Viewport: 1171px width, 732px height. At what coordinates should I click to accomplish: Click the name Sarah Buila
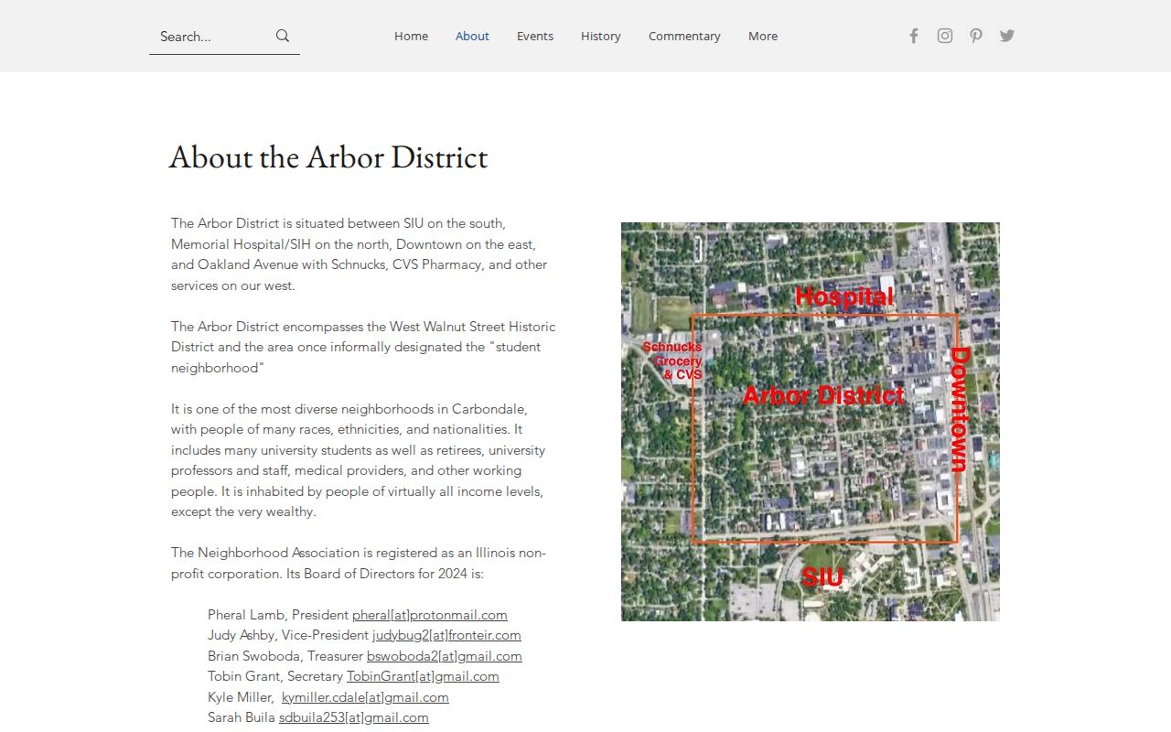pyautogui.click(x=242, y=717)
